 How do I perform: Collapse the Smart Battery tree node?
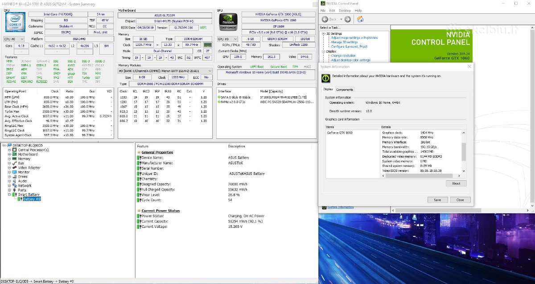(x=9, y=195)
